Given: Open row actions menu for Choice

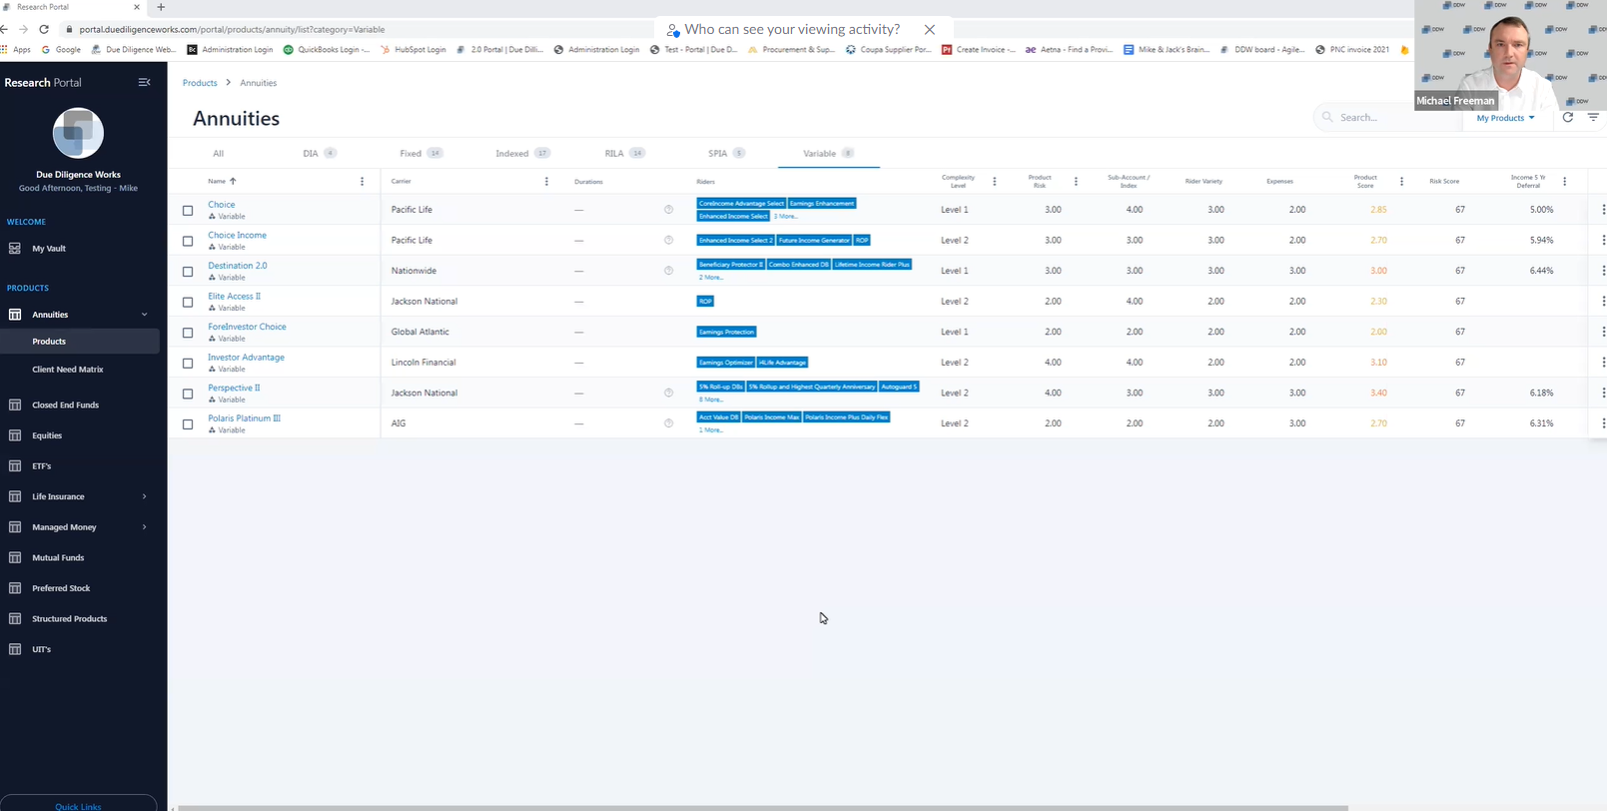Looking at the screenshot, I should 1603,210.
